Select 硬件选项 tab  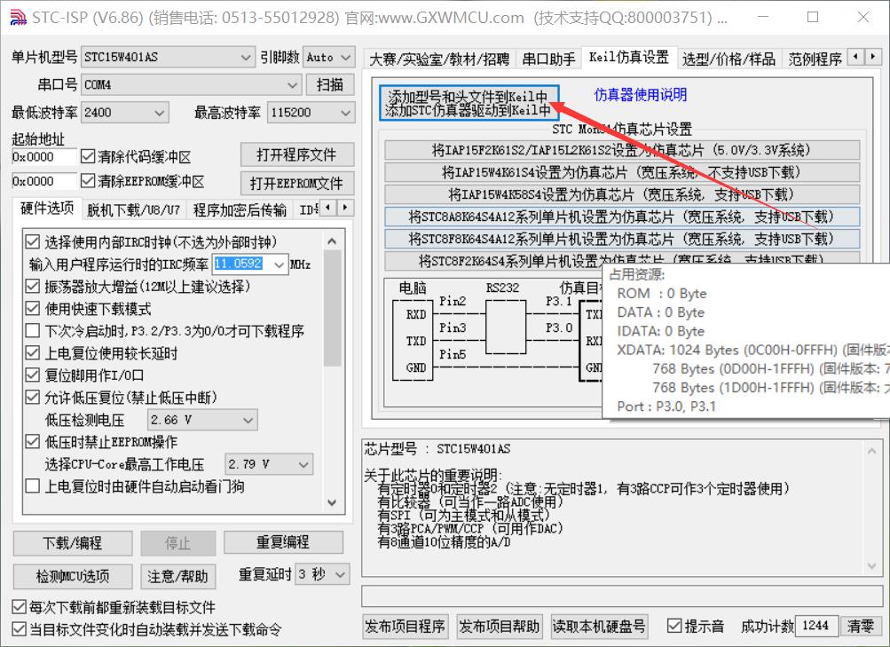pos(47,208)
